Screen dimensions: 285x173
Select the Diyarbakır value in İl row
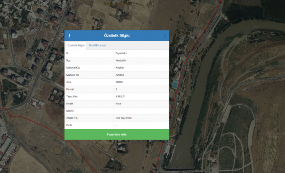(121, 53)
